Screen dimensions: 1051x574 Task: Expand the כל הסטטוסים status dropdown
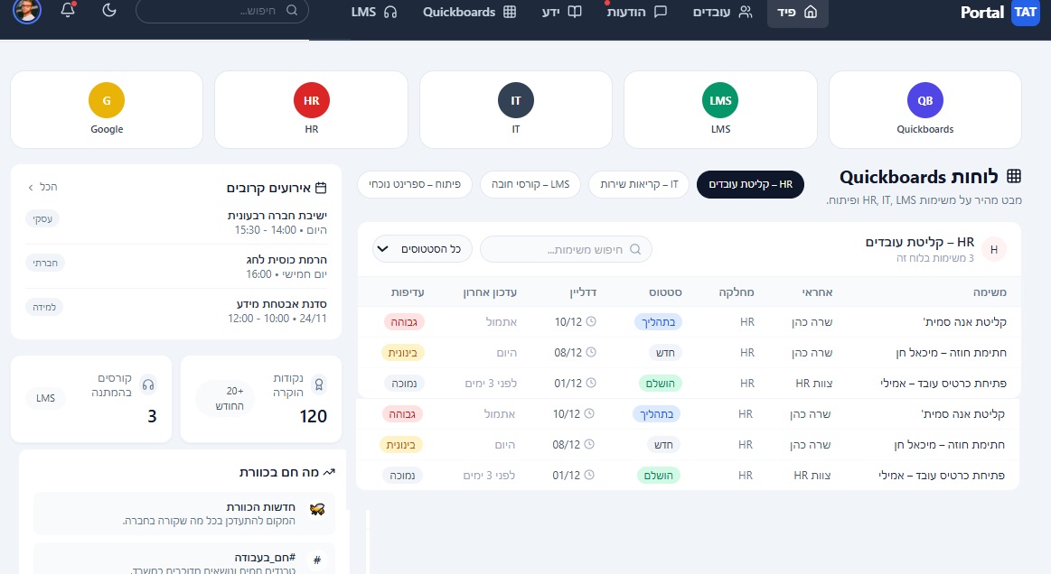(x=422, y=248)
